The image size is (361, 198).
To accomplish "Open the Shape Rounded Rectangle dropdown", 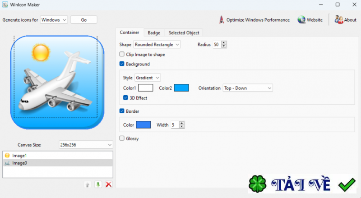I will [157, 45].
